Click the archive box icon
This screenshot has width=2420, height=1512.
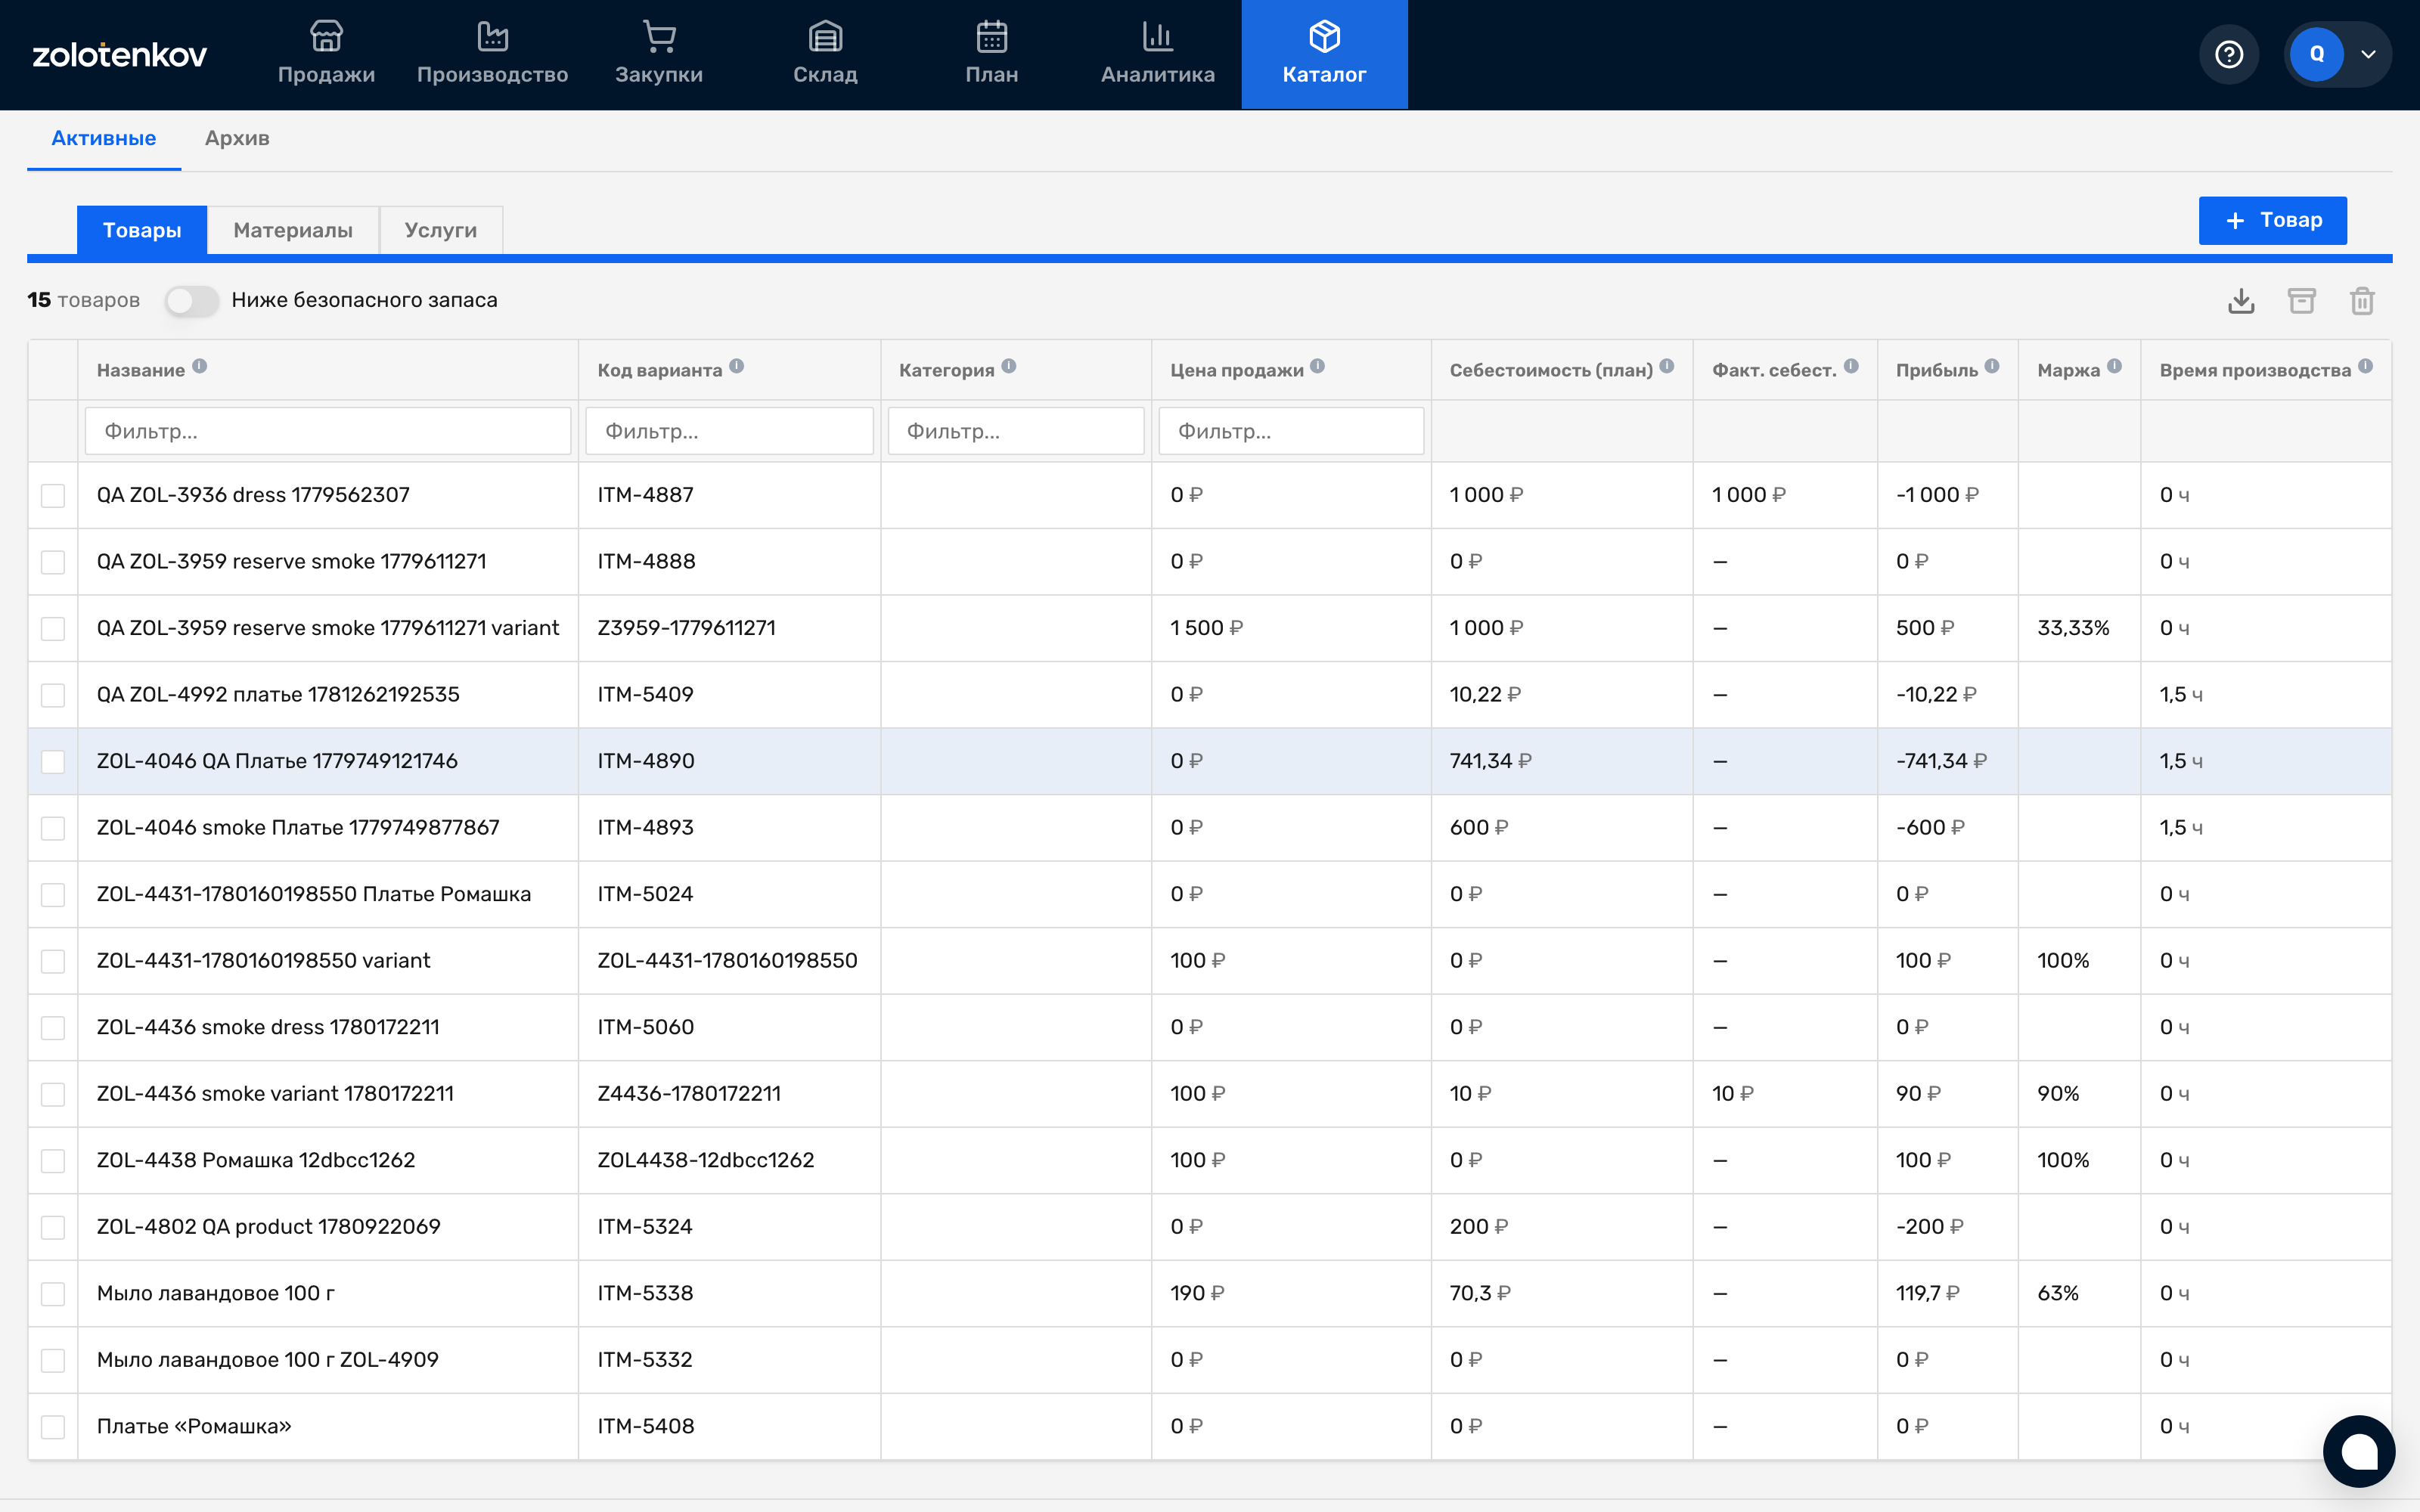[2301, 301]
